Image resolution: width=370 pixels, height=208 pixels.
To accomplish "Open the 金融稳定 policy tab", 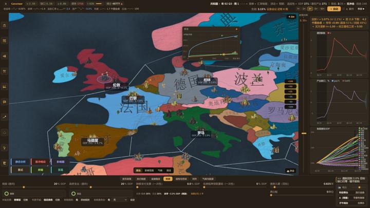I will (x=156, y=179).
